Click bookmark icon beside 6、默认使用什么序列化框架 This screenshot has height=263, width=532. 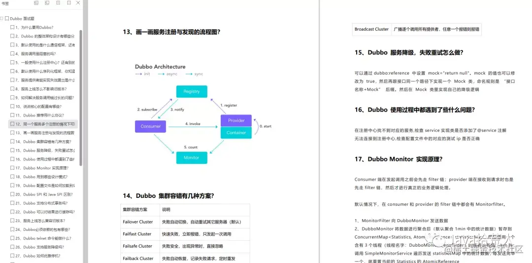12,72
